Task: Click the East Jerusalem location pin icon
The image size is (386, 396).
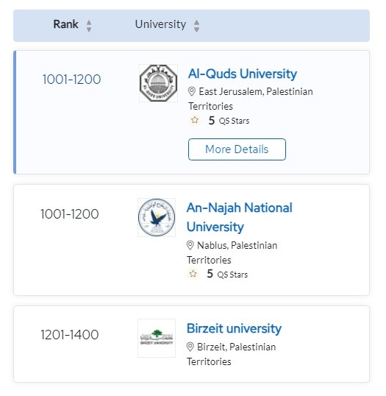Action: (x=192, y=91)
